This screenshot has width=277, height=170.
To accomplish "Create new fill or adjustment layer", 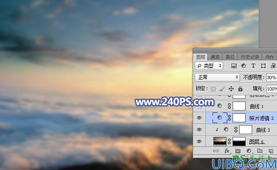I will (x=249, y=151).
